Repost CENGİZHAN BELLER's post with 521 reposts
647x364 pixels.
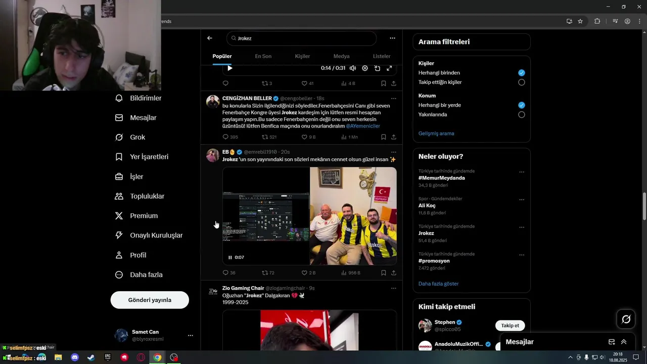[269, 137]
